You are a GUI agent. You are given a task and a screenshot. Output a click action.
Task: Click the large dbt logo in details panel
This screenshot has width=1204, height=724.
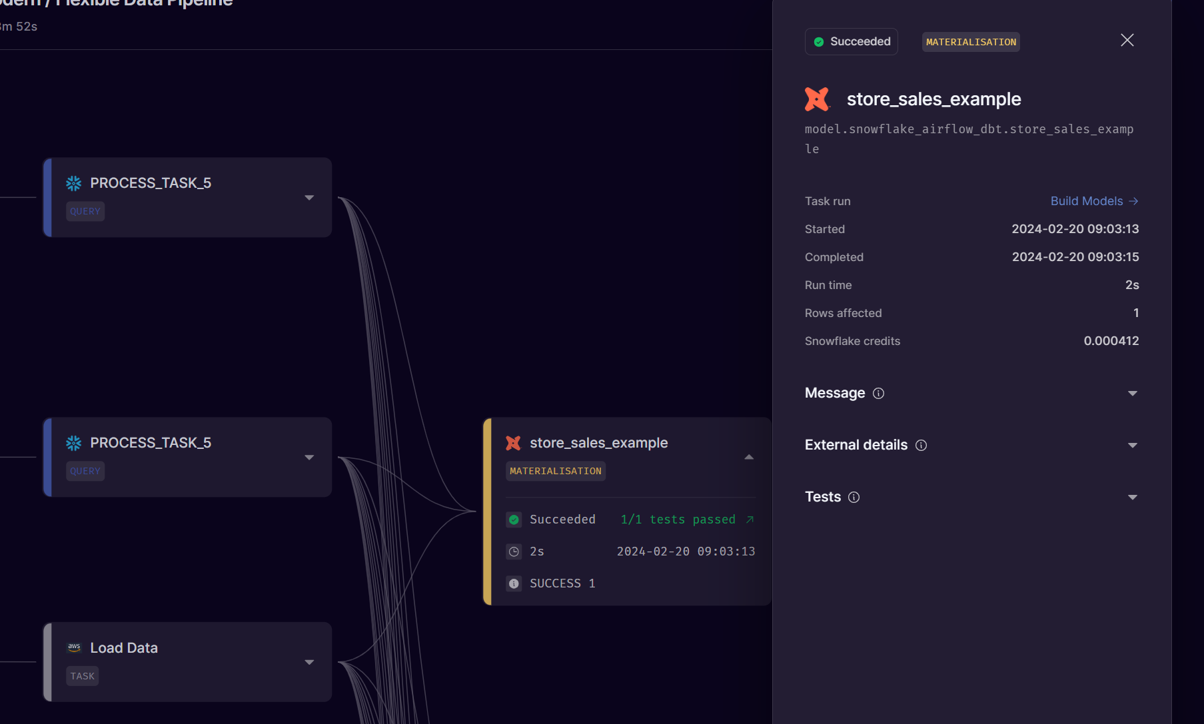(817, 99)
